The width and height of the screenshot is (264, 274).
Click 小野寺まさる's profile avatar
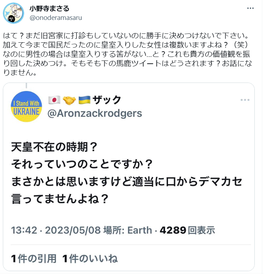(x=13, y=13)
